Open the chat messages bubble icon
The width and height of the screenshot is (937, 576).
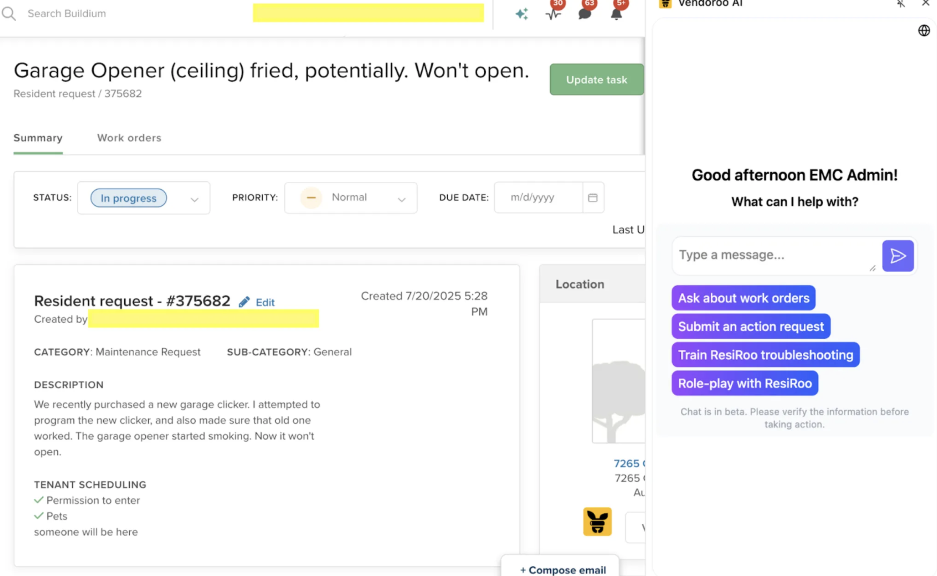585,14
